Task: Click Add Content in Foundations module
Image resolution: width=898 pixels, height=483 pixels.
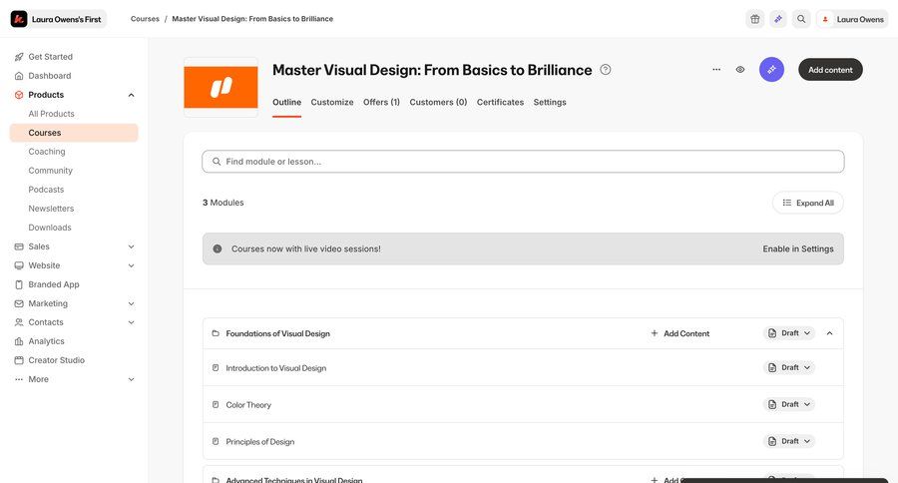Action: [x=679, y=333]
